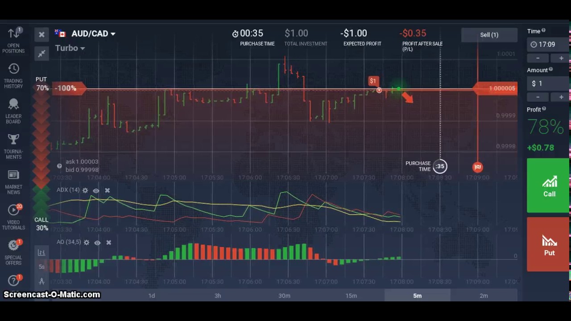Click the -$1.00 expected profit value
The image size is (571, 321).
click(x=354, y=33)
